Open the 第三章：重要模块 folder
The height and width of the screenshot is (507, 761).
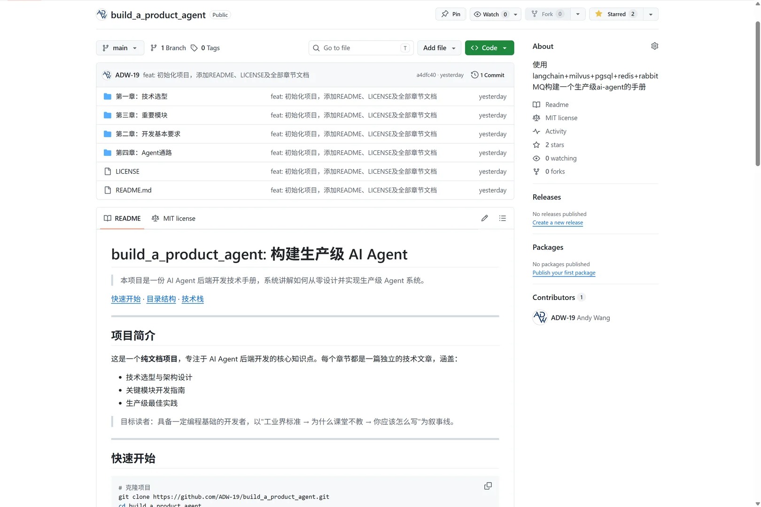(141, 115)
